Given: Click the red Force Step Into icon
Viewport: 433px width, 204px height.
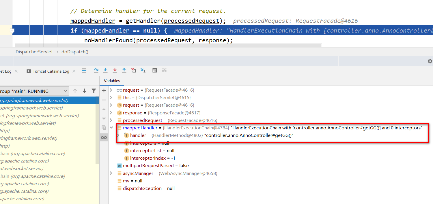Looking at the screenshot, I should [115, 70].
